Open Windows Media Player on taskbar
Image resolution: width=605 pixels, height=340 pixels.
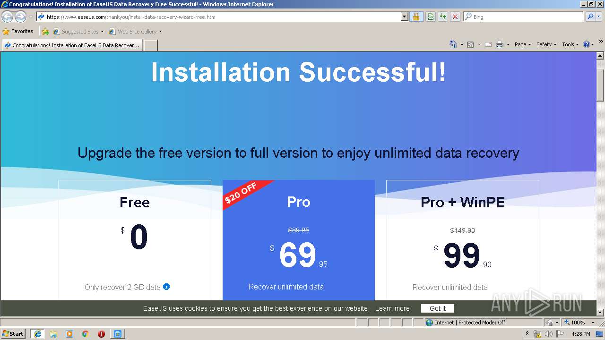click(x=69, y=333)
